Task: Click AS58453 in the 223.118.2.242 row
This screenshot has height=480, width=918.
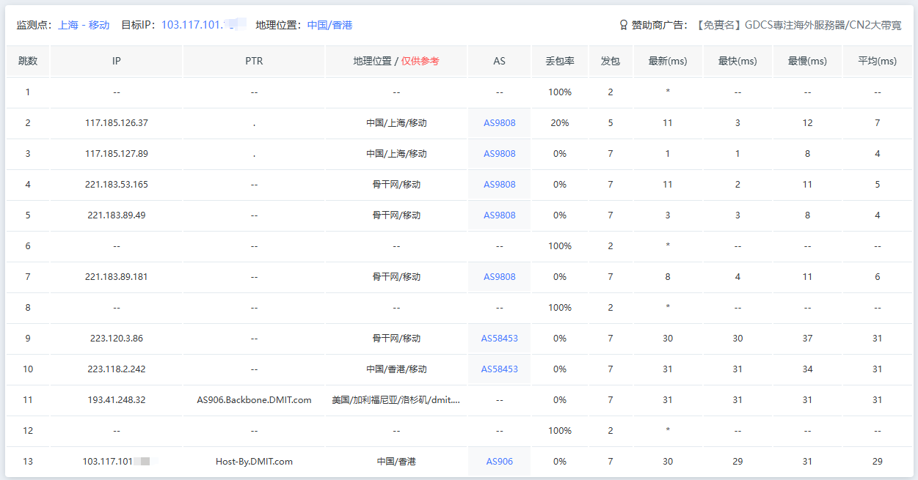Action: 500,369
